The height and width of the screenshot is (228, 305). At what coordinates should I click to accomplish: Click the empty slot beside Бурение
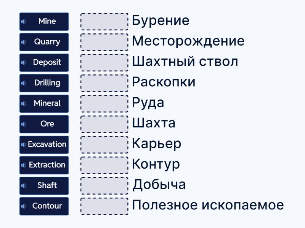click(104, 22)
